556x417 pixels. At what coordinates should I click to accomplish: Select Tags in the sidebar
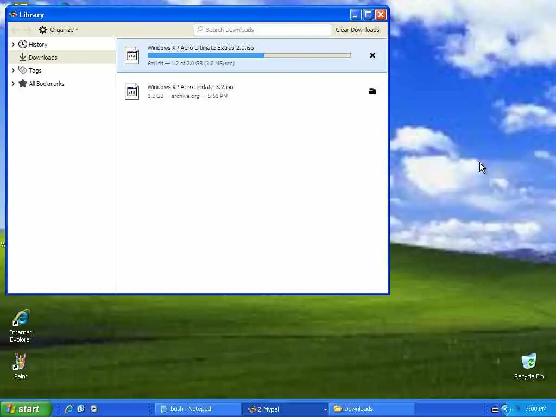[x=35, y=71]
